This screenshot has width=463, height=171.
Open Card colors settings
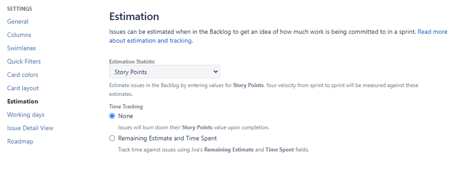pyautogui.click(x=23, y=75)
